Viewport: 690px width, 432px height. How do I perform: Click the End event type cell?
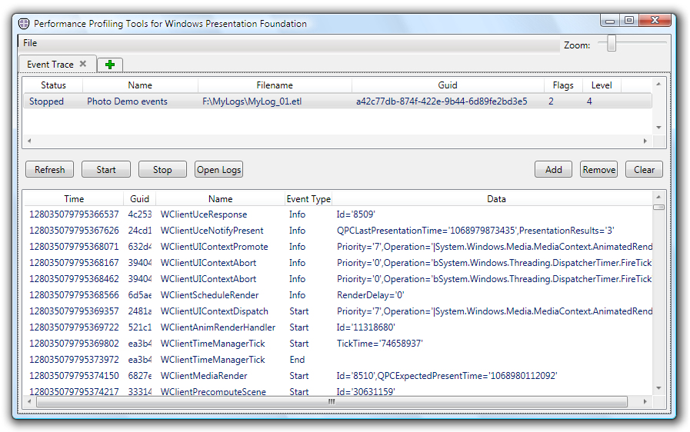297,360
